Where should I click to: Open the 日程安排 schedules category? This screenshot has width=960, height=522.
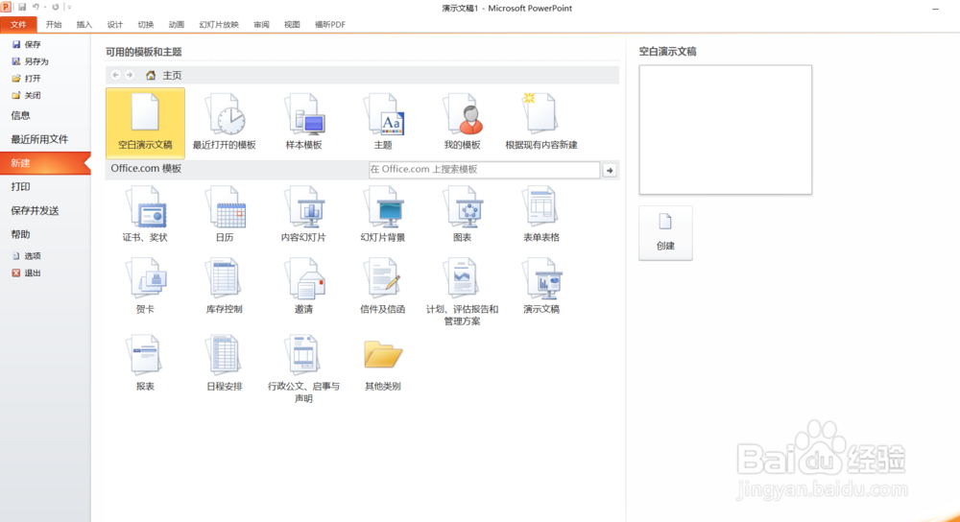tap(224, 363)
